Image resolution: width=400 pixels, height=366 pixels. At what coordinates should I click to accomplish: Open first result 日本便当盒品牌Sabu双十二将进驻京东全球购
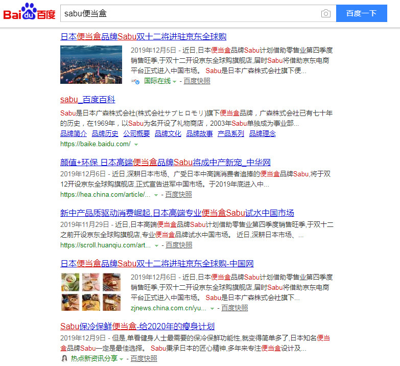coord(144,36)
